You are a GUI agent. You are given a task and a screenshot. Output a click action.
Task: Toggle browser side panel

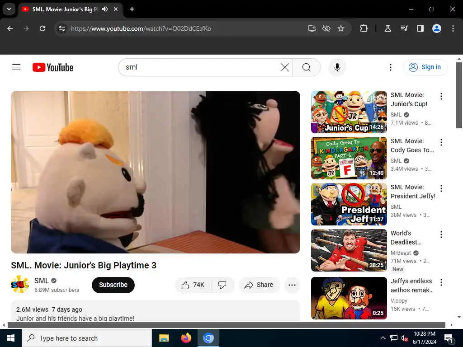[x=420, y=28]
